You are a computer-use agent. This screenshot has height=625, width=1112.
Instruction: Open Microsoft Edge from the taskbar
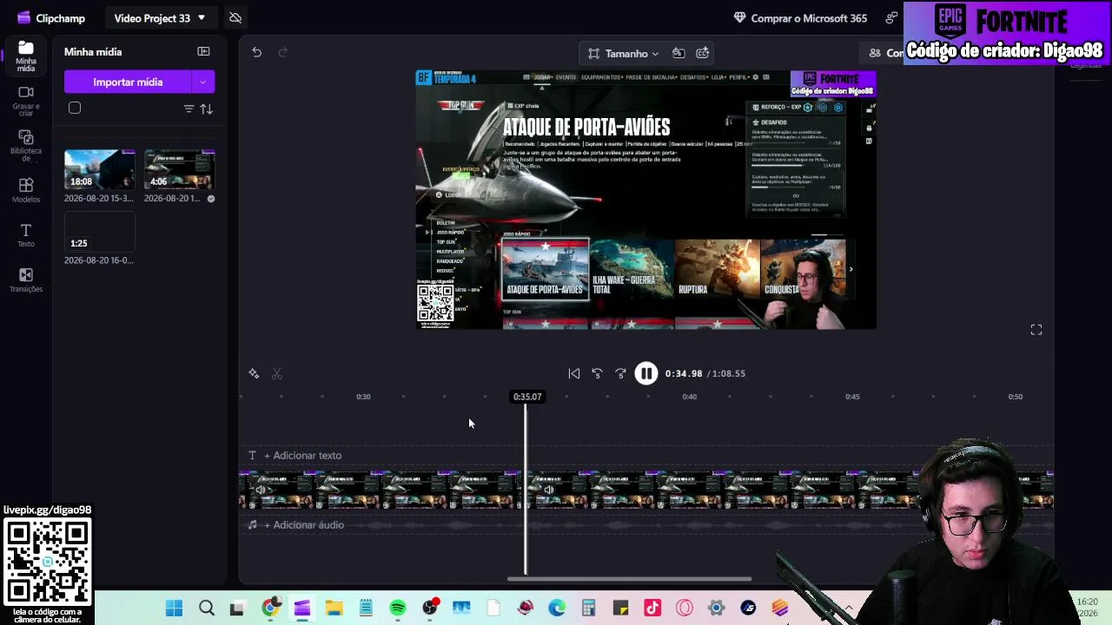click(557, 608)
